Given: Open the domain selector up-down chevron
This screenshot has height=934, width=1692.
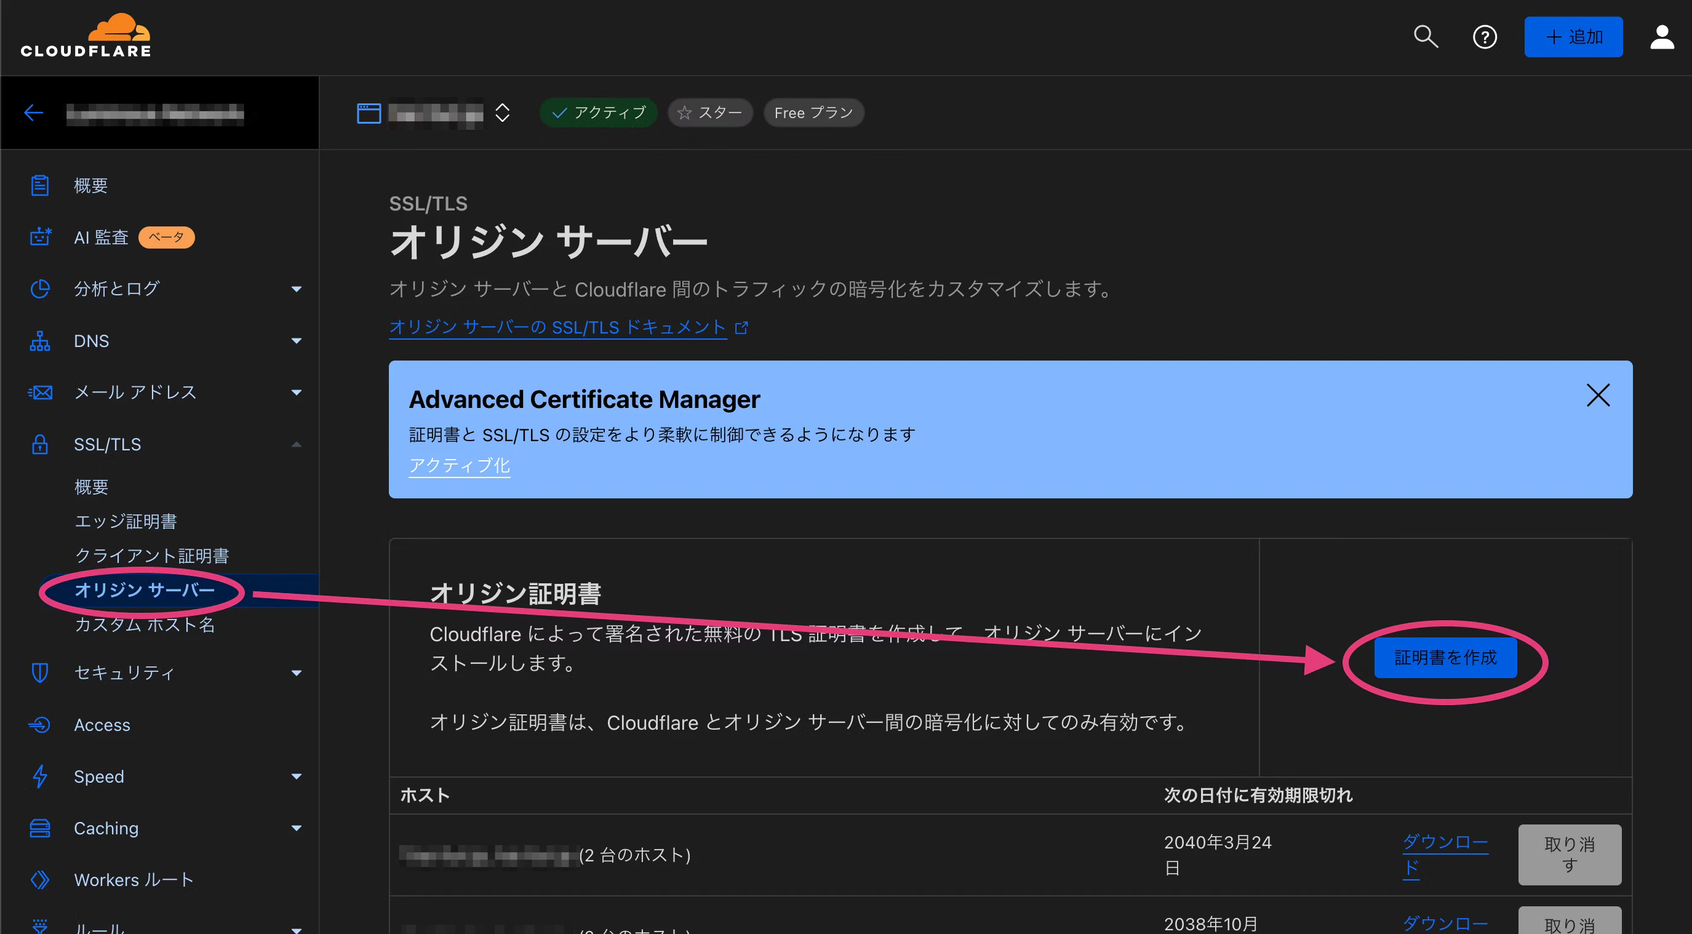Looking at the screenshot, I should 502,113.
